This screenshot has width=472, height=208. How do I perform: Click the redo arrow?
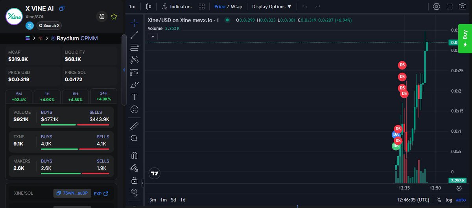pos(318,7)
